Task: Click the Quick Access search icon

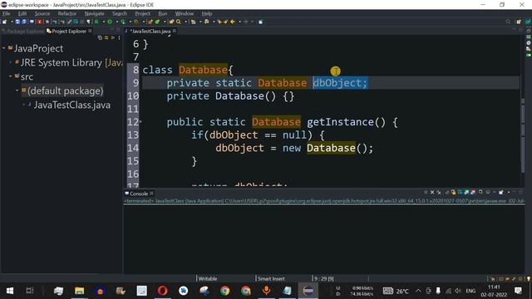Action: tap(508, 22)
